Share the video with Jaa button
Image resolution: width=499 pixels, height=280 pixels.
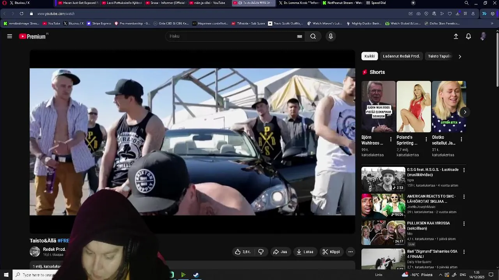(280, 252)
